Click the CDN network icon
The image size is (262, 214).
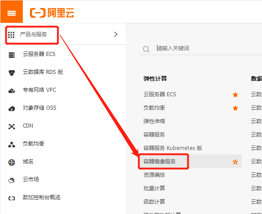(x=12, y=127)
